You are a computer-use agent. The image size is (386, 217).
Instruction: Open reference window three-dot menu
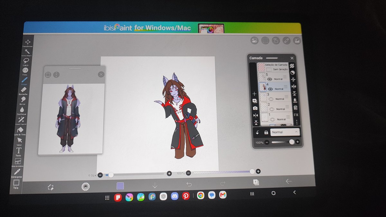pyautogui.click(x=56, y=75)
